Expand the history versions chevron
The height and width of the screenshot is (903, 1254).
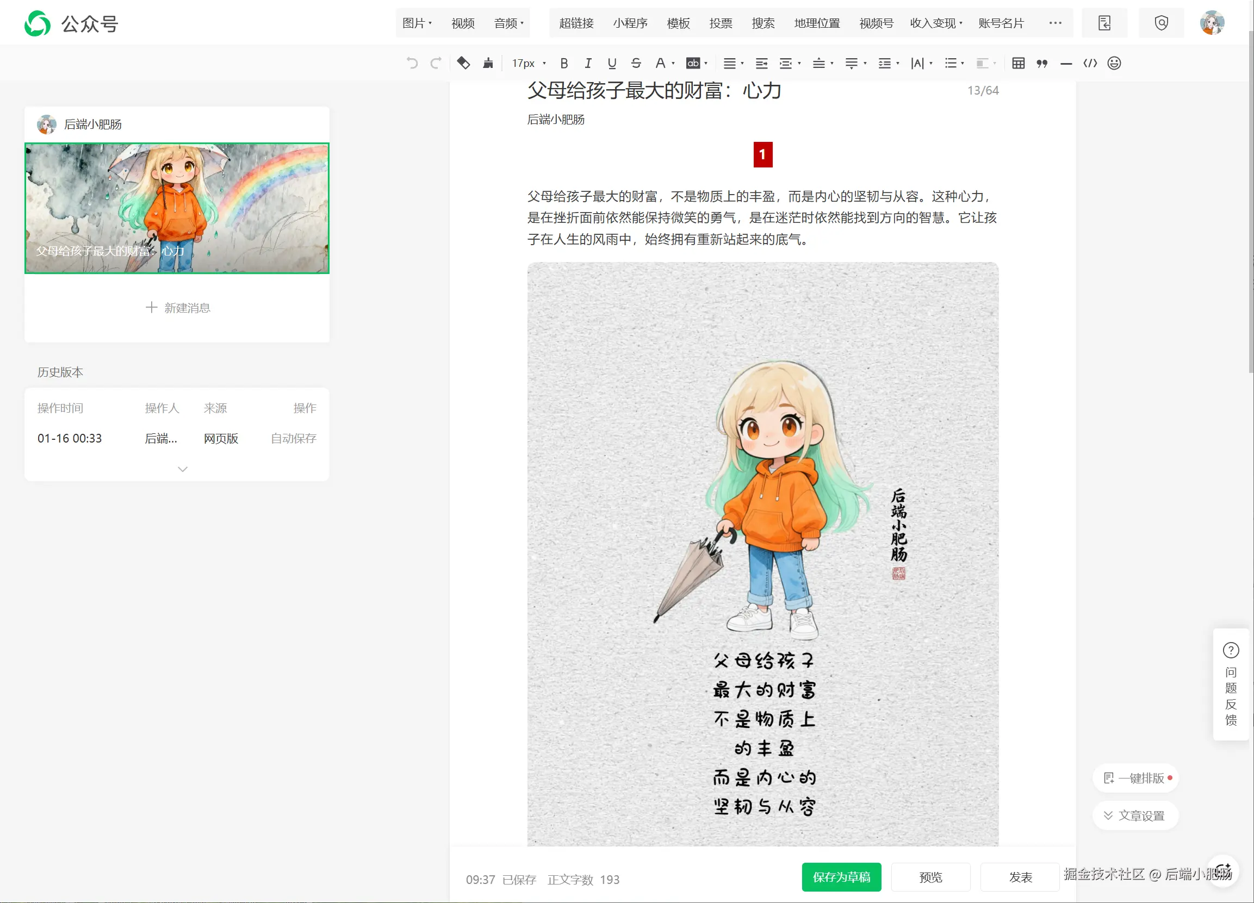click(x=183, y=469)
